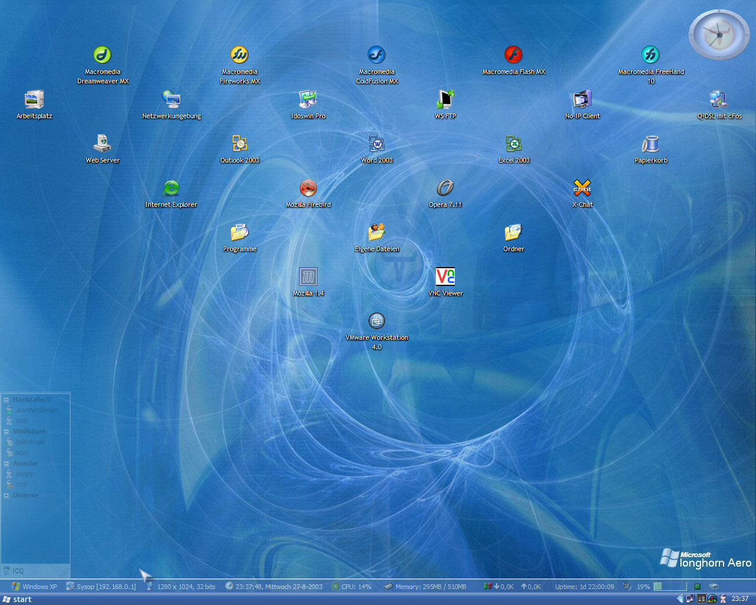Open Macromedia Dreamweaver MX desktop icon
The image size is (756, 605).
pos(102,56)
